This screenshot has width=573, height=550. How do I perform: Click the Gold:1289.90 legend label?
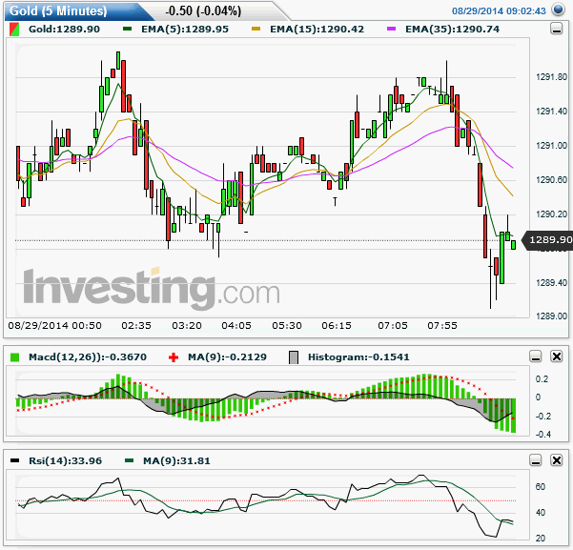point(64,30)
